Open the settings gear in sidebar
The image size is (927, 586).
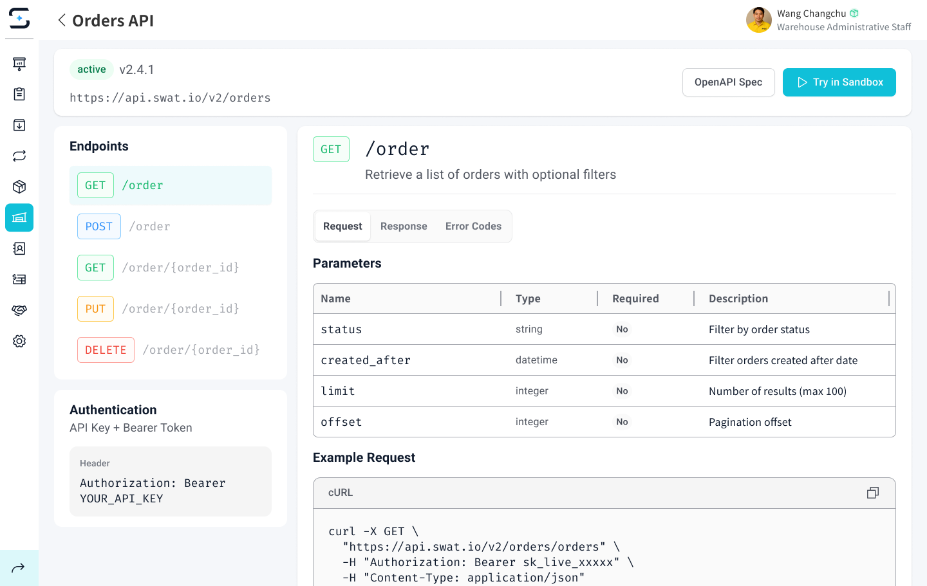click(x=19, y=341)
